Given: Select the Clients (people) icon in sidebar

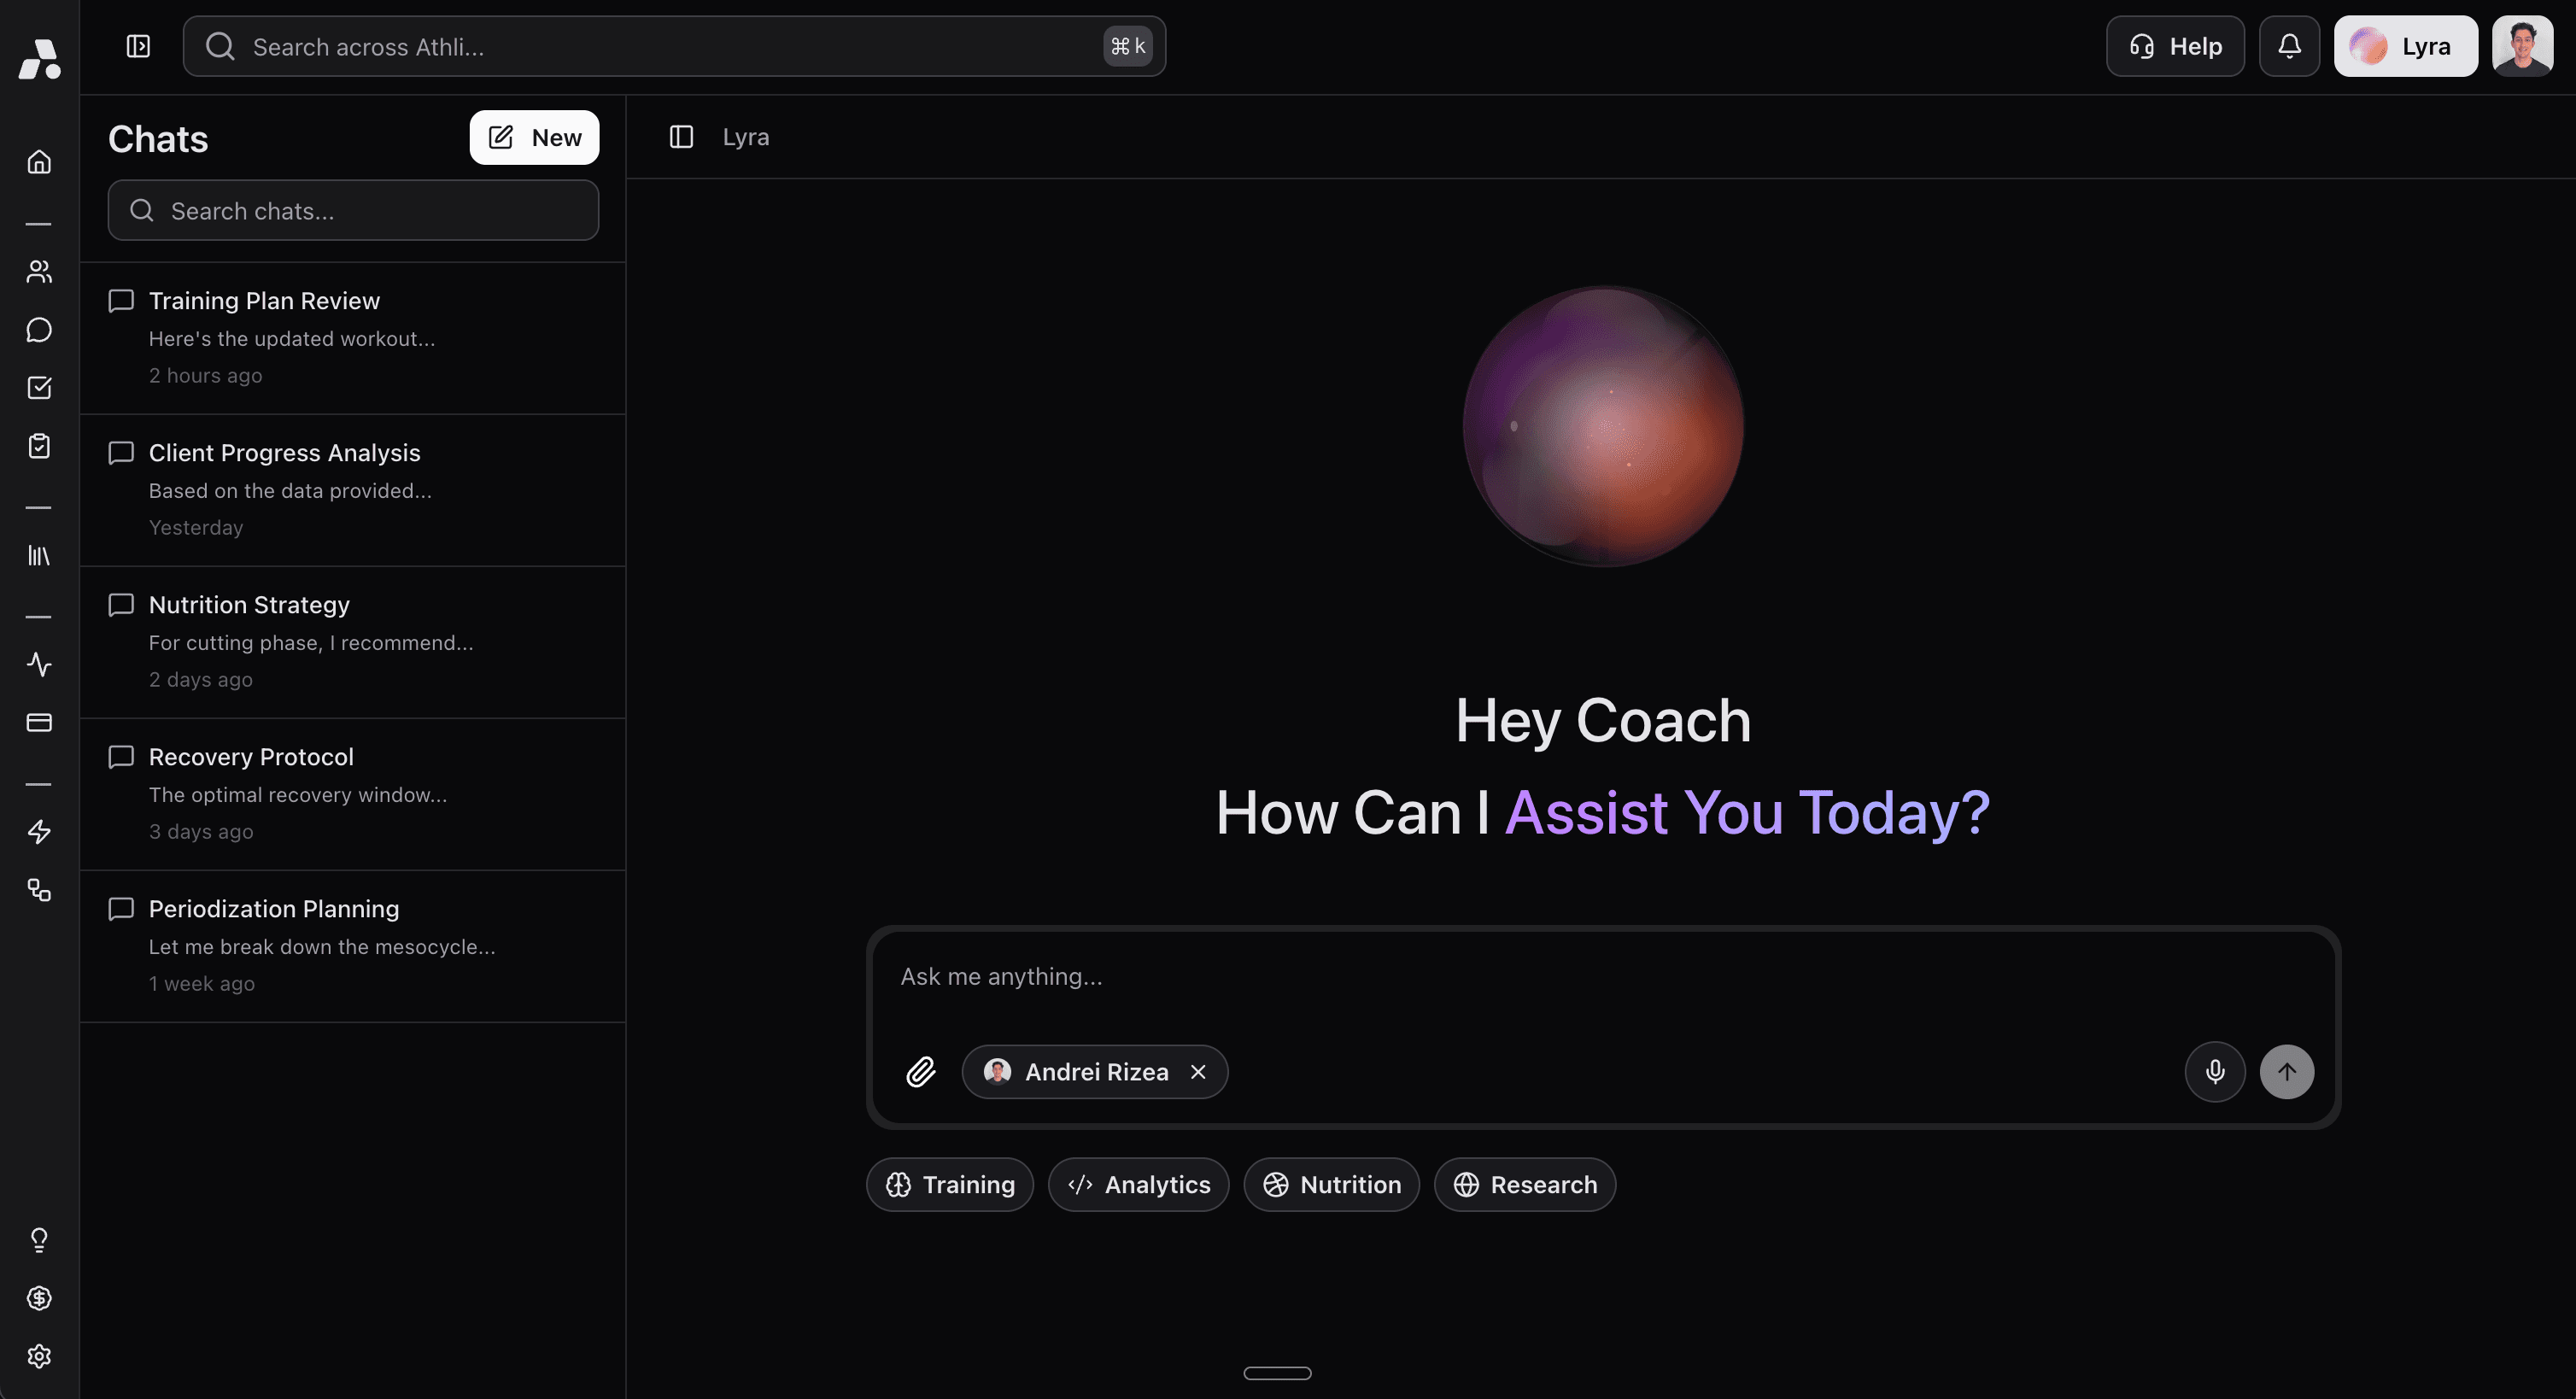Looking at the screenshot, I should click(39, 271).
